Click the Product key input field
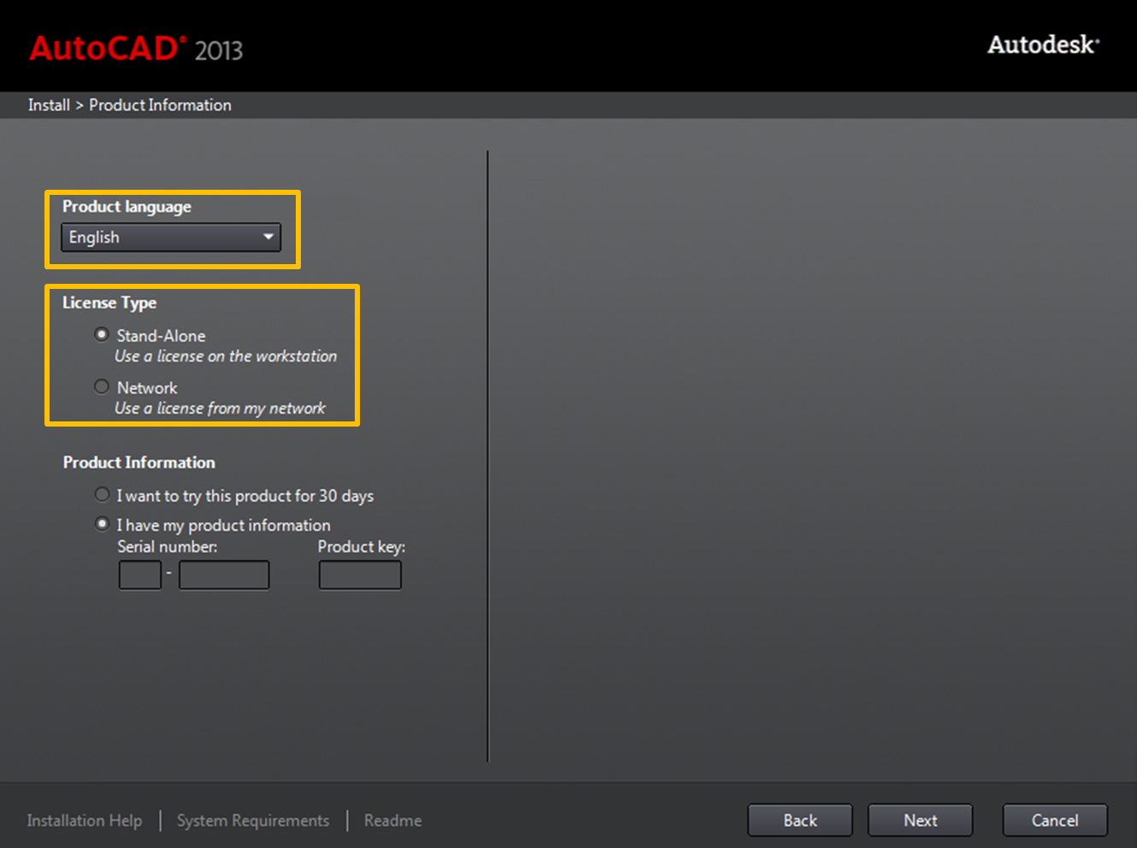Viewport: 1137px width, 848px height. pyautogui.click(x=360, y=575)
